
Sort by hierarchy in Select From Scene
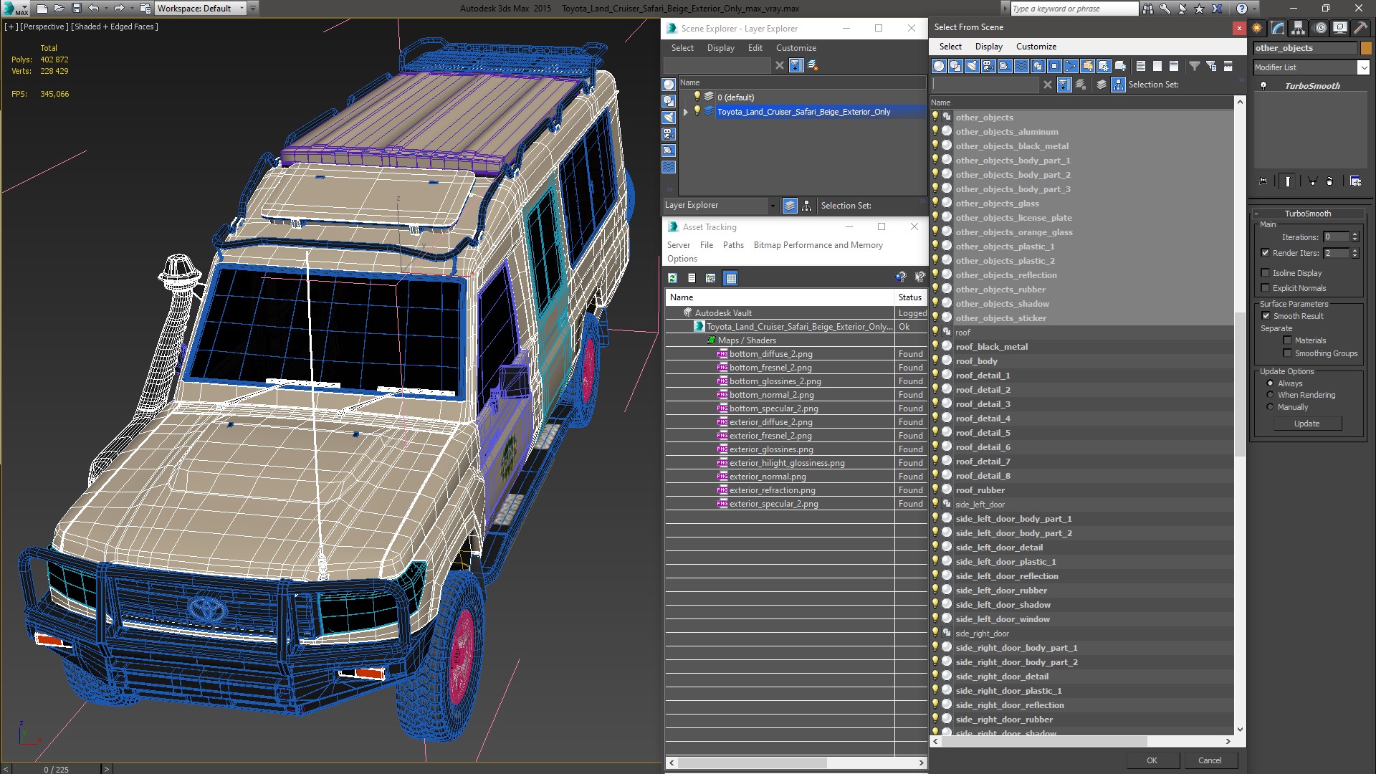[x=1118, y=85]
